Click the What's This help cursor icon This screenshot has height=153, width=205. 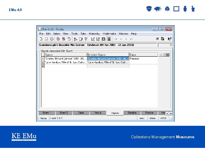169,39
